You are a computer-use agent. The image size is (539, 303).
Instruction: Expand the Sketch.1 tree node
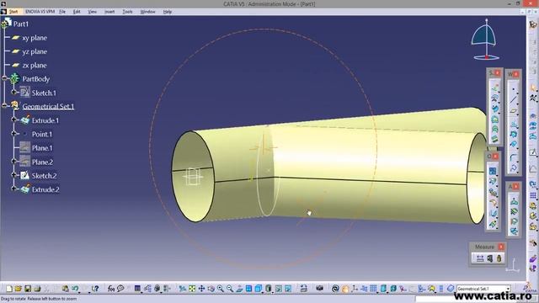tap(13, 92)
